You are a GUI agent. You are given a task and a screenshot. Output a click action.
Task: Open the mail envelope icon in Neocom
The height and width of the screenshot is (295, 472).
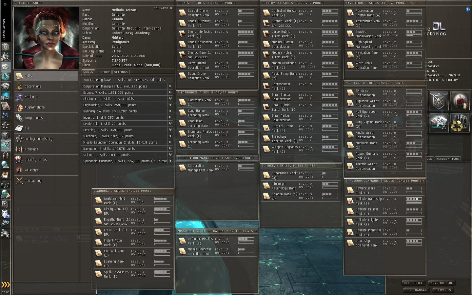pos(5,67)
